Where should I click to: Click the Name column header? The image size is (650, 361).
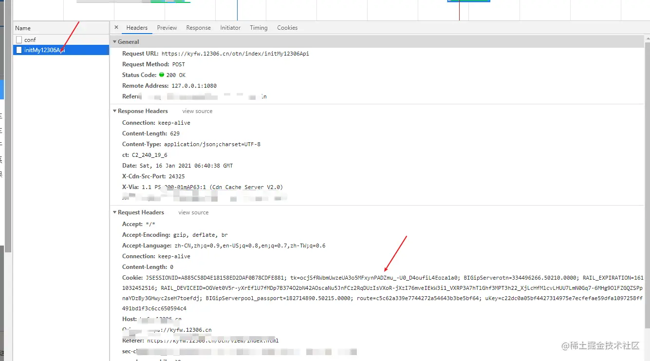point(61,28)
